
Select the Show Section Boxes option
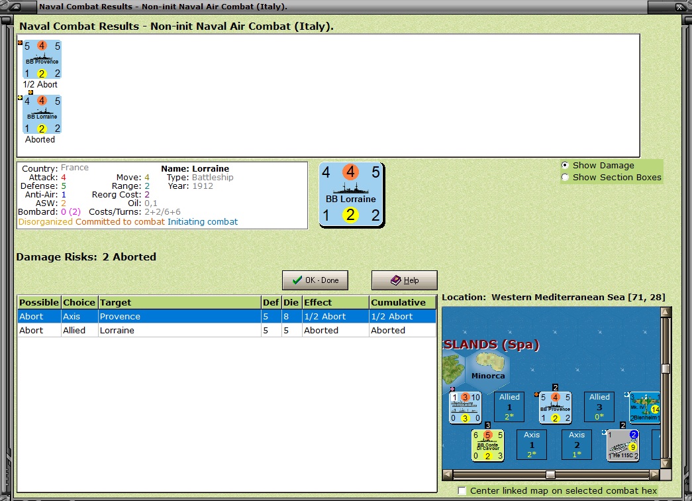click(x=565, y=177)
